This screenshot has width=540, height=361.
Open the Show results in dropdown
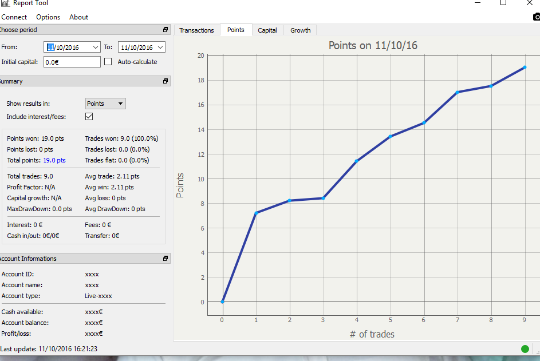tap(105, 104)
